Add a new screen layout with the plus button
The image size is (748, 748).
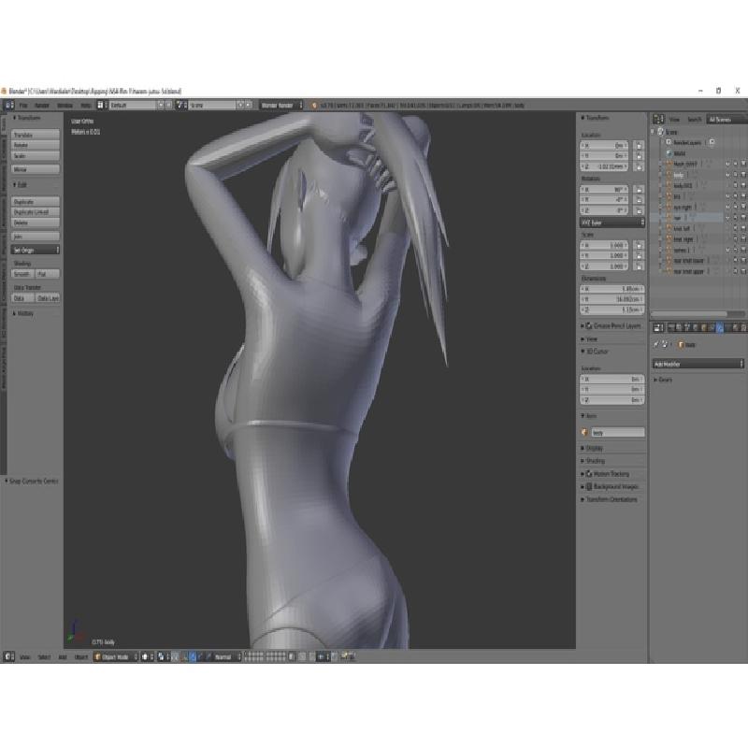pos(161,105)
